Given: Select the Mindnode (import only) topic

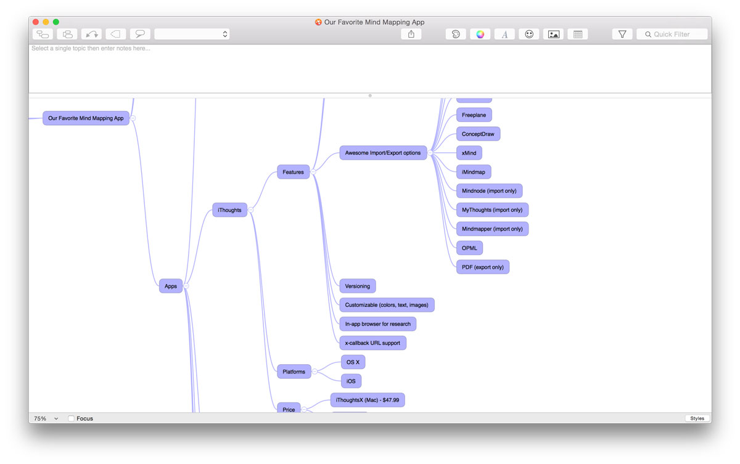Looking at the screenshot, I should point(489,191).
